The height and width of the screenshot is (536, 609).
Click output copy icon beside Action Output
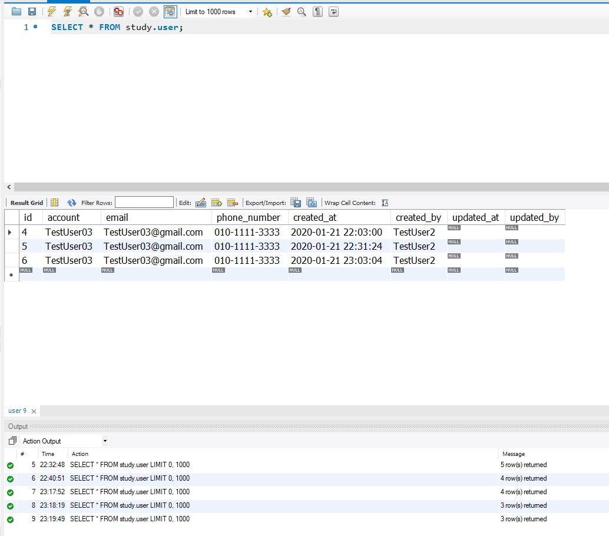click(x=12, y=441)
